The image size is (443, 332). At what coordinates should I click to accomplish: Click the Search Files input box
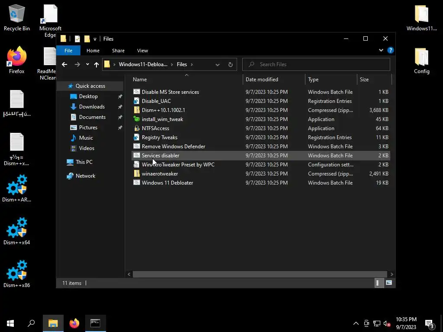click(316, 64)
